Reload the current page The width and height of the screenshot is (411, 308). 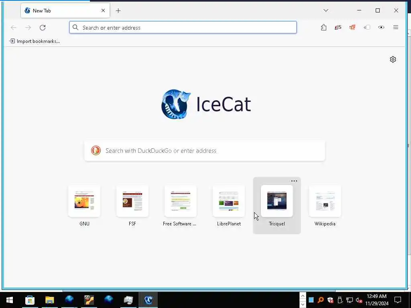coord(43,28)
